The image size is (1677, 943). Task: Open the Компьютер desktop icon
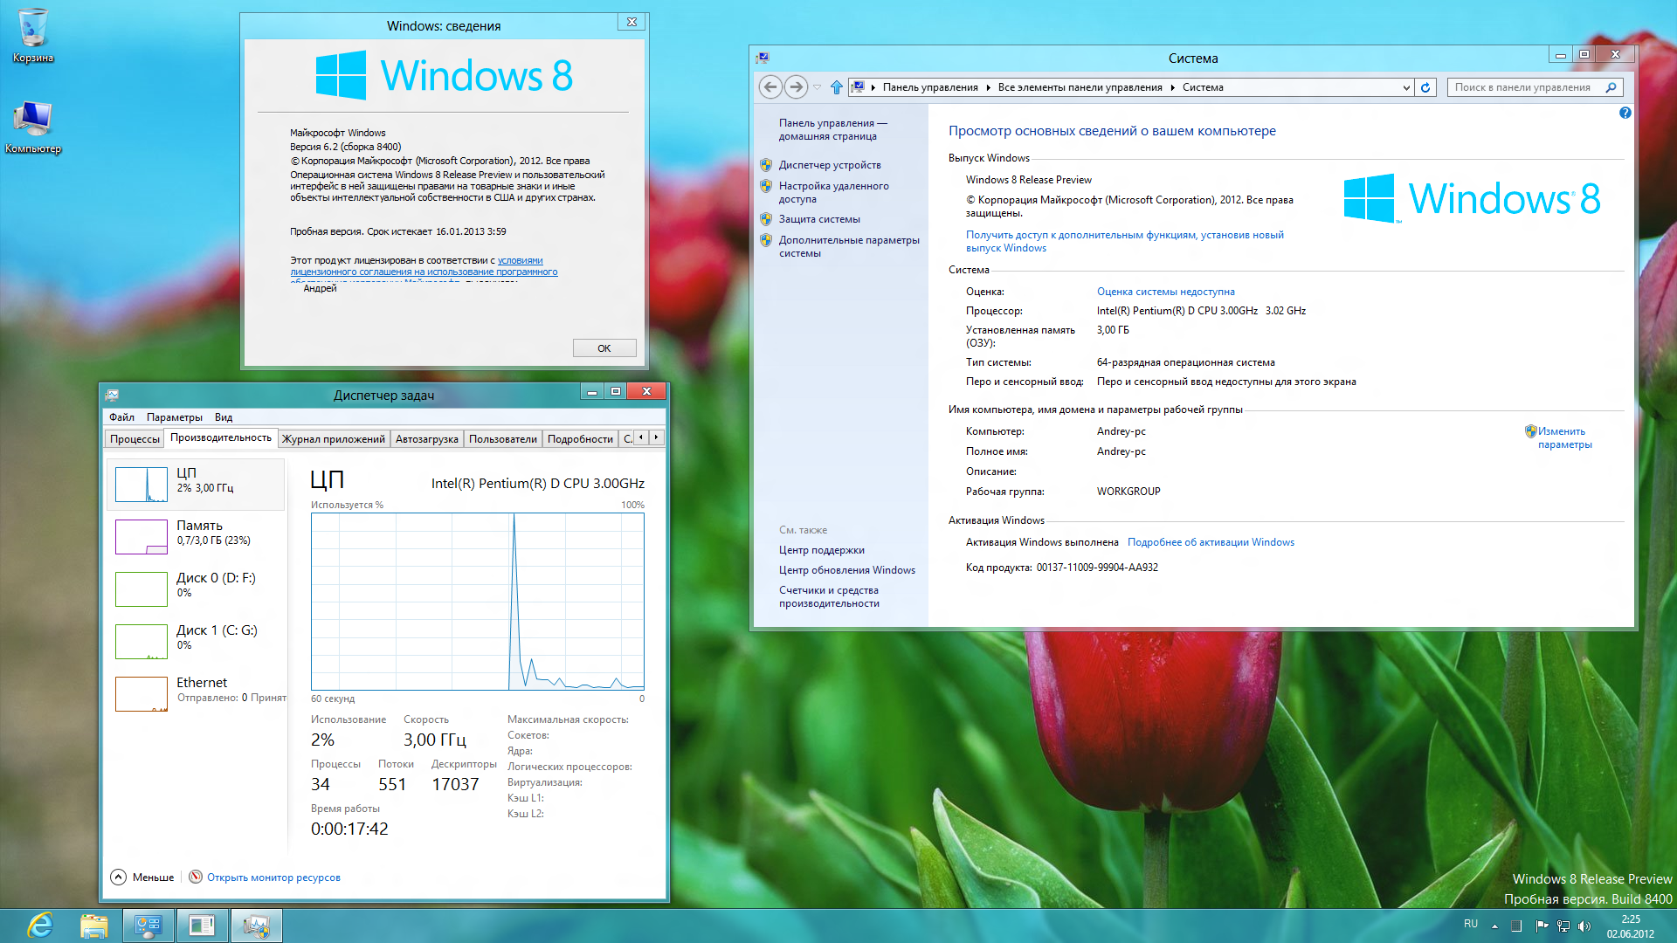coord(33,127)
